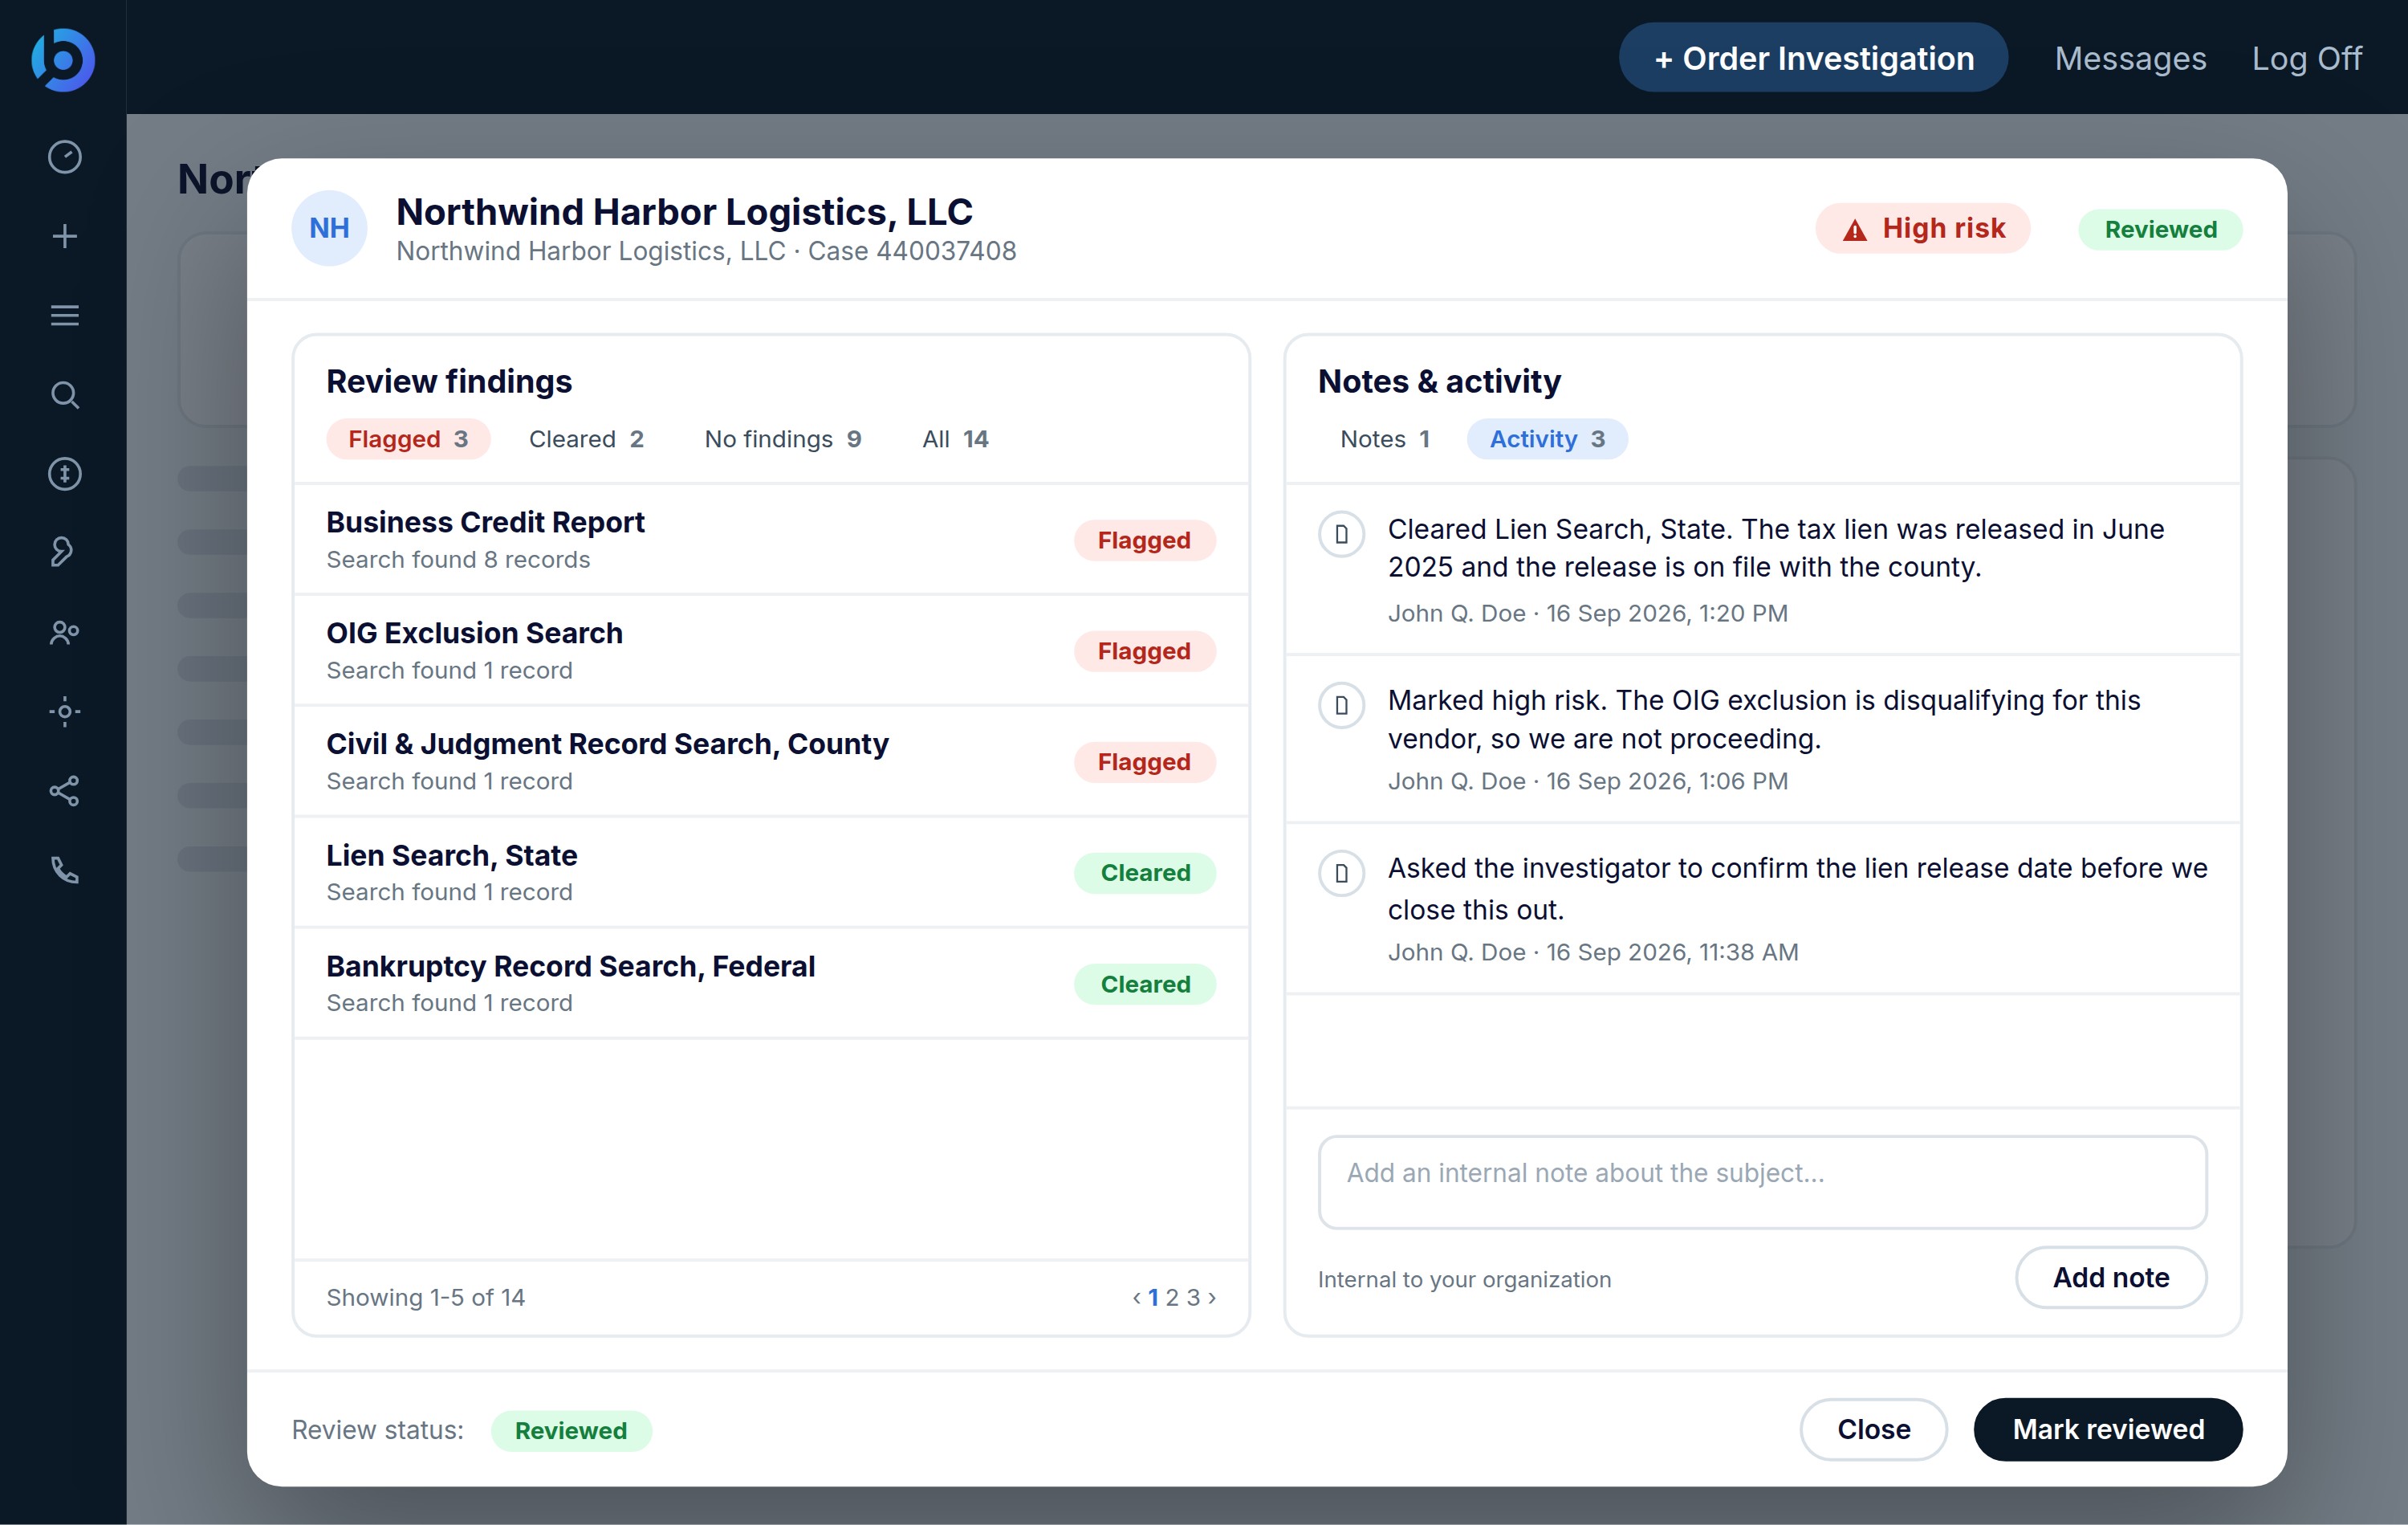Image resolution: width=2408 pixels, height=1525 pixels.
Task: Open the OIG Exclusion Search finding
Action: point(771,651)
